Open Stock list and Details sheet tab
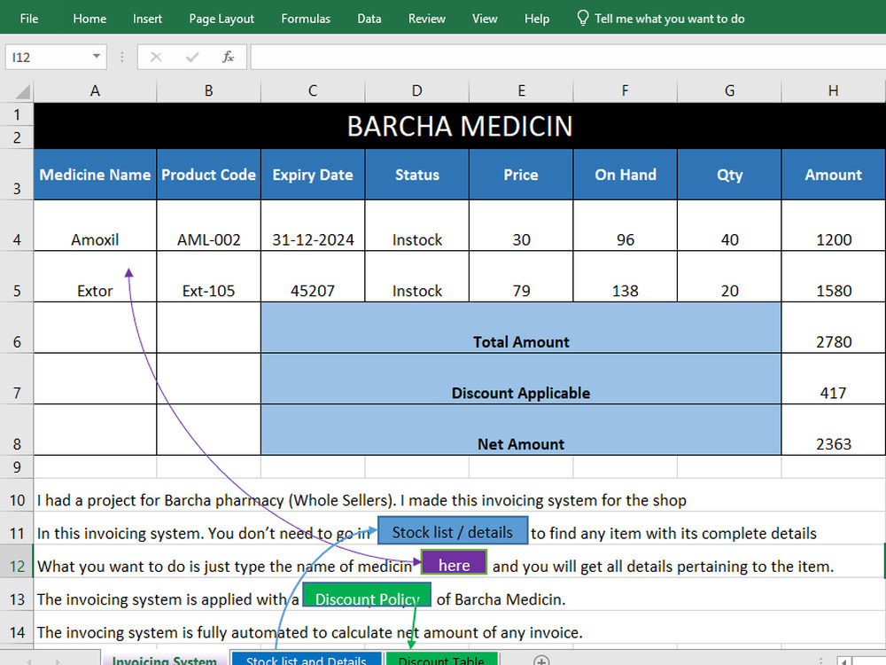Image resolution: width=886 pixels, height=665 pixels. click(307, 659)
